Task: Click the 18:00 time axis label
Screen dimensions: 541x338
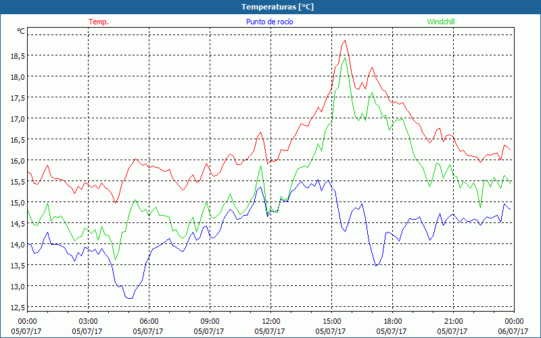Action: click(x=393, y=321)
